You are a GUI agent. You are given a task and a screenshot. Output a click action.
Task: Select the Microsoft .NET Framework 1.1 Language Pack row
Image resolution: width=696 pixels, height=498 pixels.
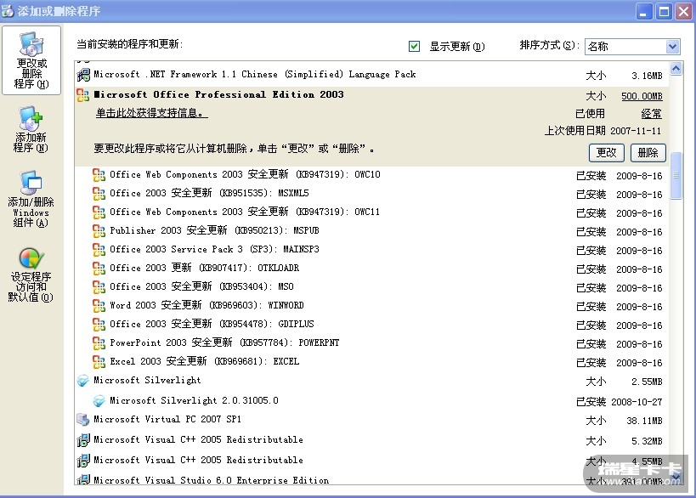pos(371,75)
